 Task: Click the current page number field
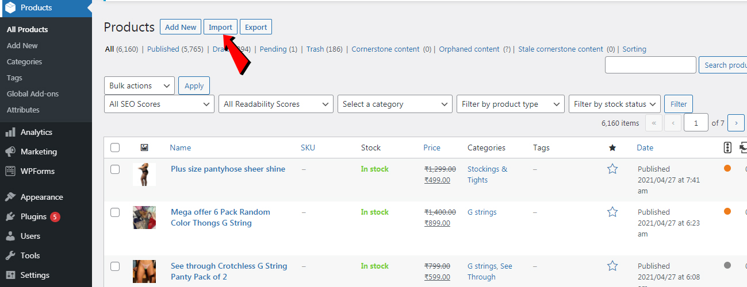pos(696,123)
